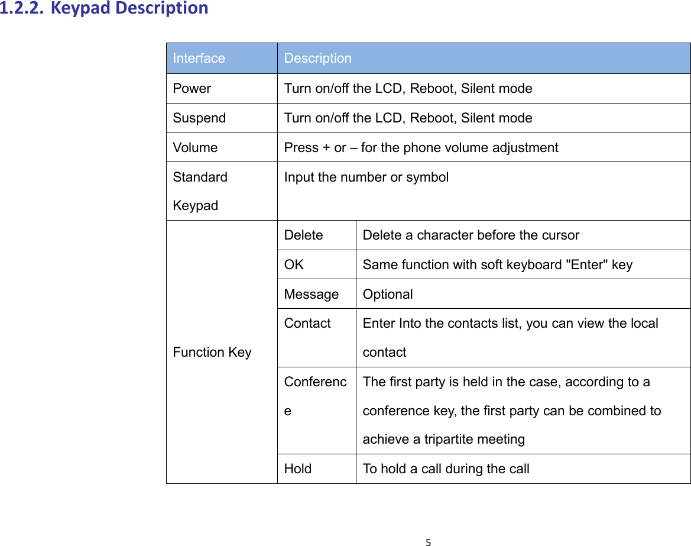691x546 pixels.
Task: Click the heading '1.2.2. Keypad Description'
Action: (104, 8)
